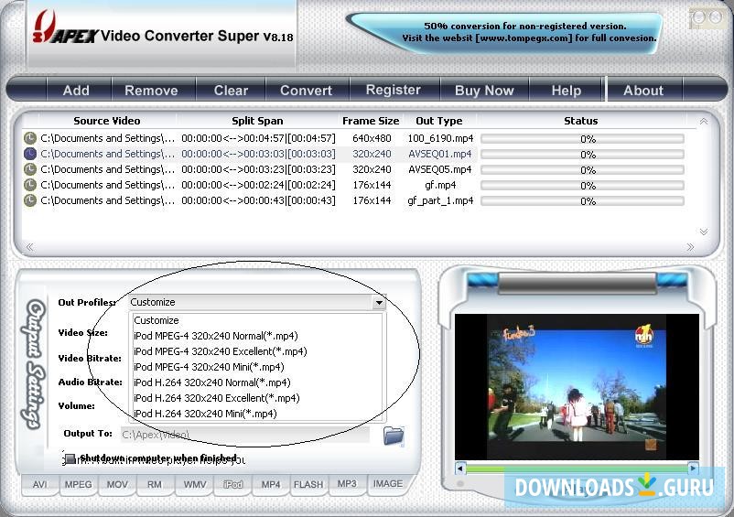This screenshot has width=734, height=517.
Task: Start conversion with Convert button
Action: (307, 90)
